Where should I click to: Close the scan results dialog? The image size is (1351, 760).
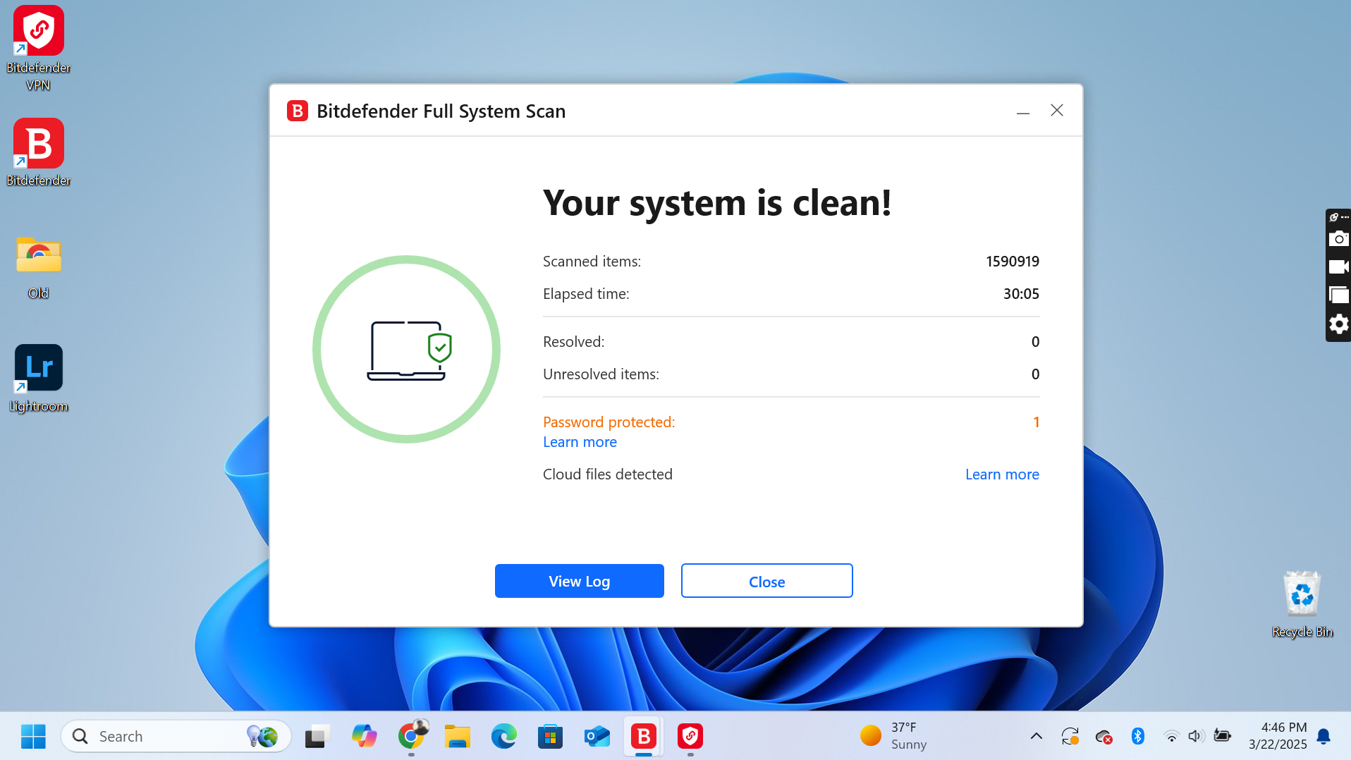point(766,581)
